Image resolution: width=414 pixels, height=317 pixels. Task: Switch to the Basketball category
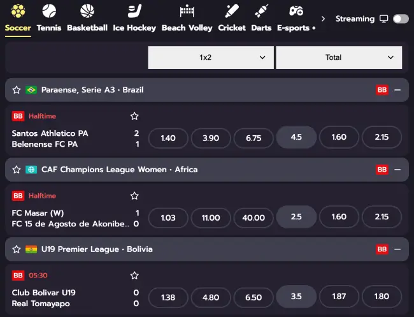[x=87, y=11]
